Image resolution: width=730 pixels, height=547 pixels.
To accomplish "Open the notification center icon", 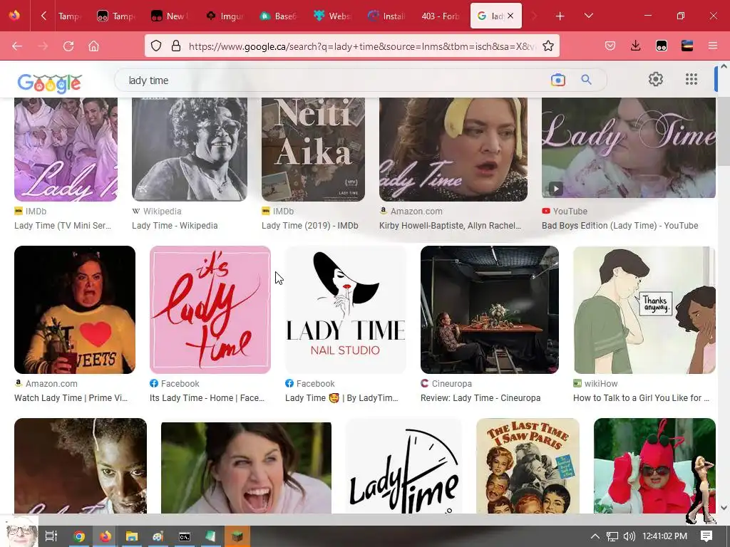I will click(706, 536).
